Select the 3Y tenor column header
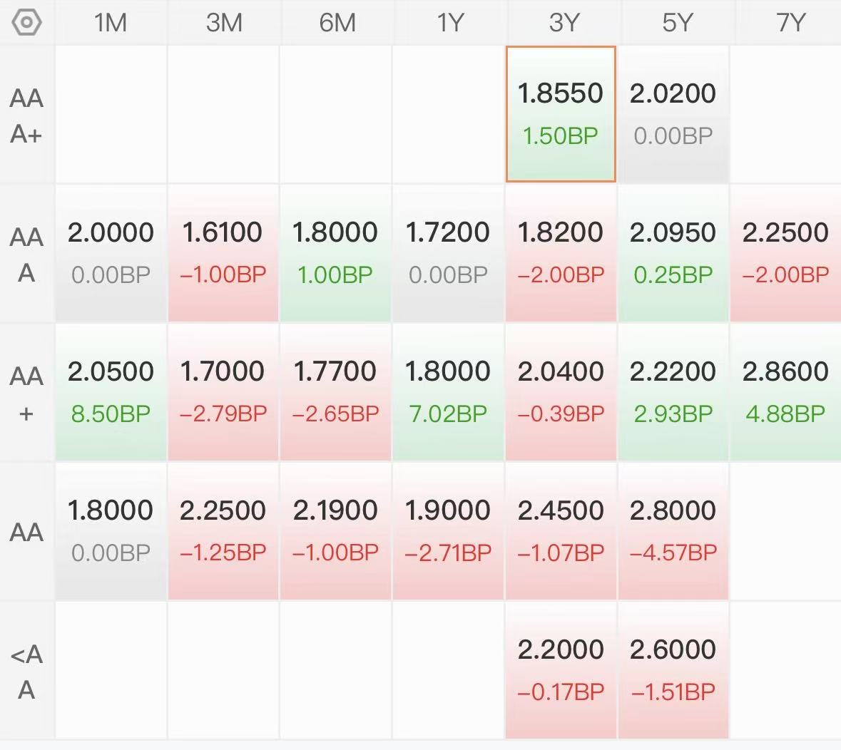This screenshot has height=750, width=841. click(x=564, y=23)
